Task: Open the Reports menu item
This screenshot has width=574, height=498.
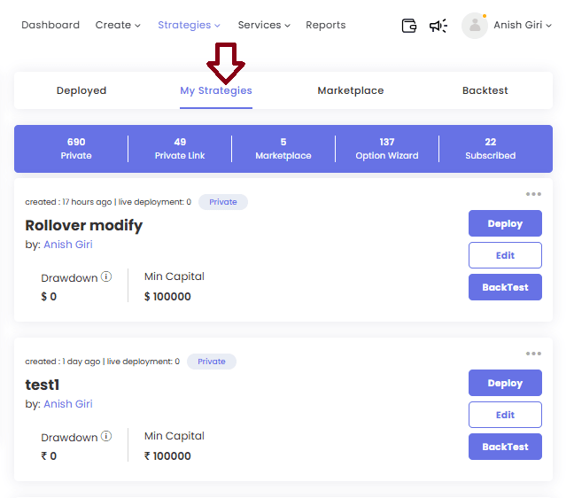Action: pos(325,25)
